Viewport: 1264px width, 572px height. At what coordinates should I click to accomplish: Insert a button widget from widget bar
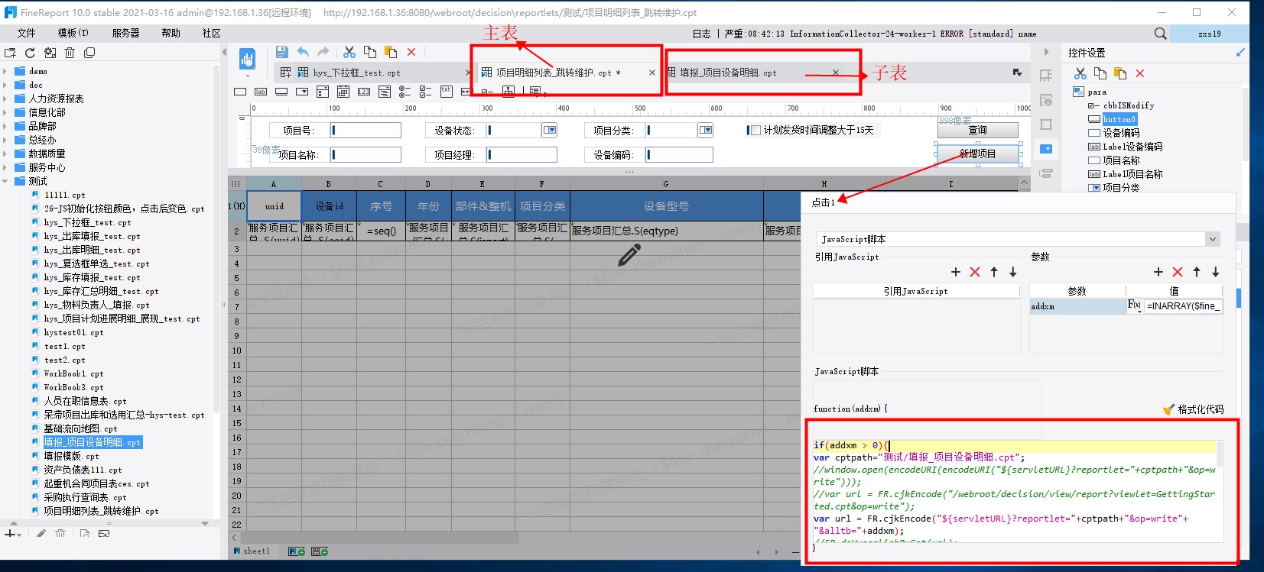(281, 92)
